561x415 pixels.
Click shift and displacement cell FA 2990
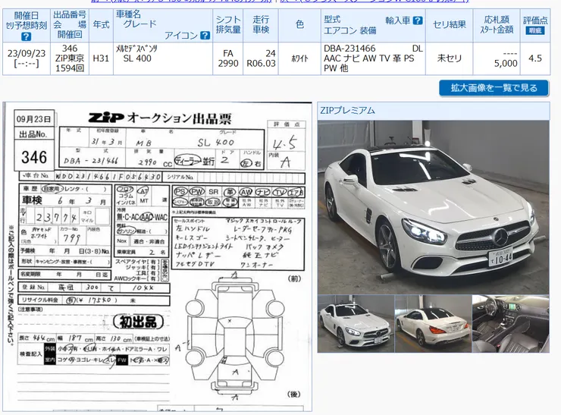coord(228,58)
